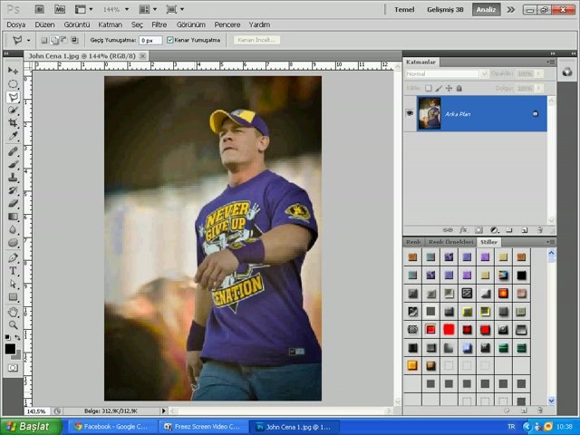Open status bar info arrow menu
Image resolution: width=580 pixels, height=435 pixels.
[164, 411]
